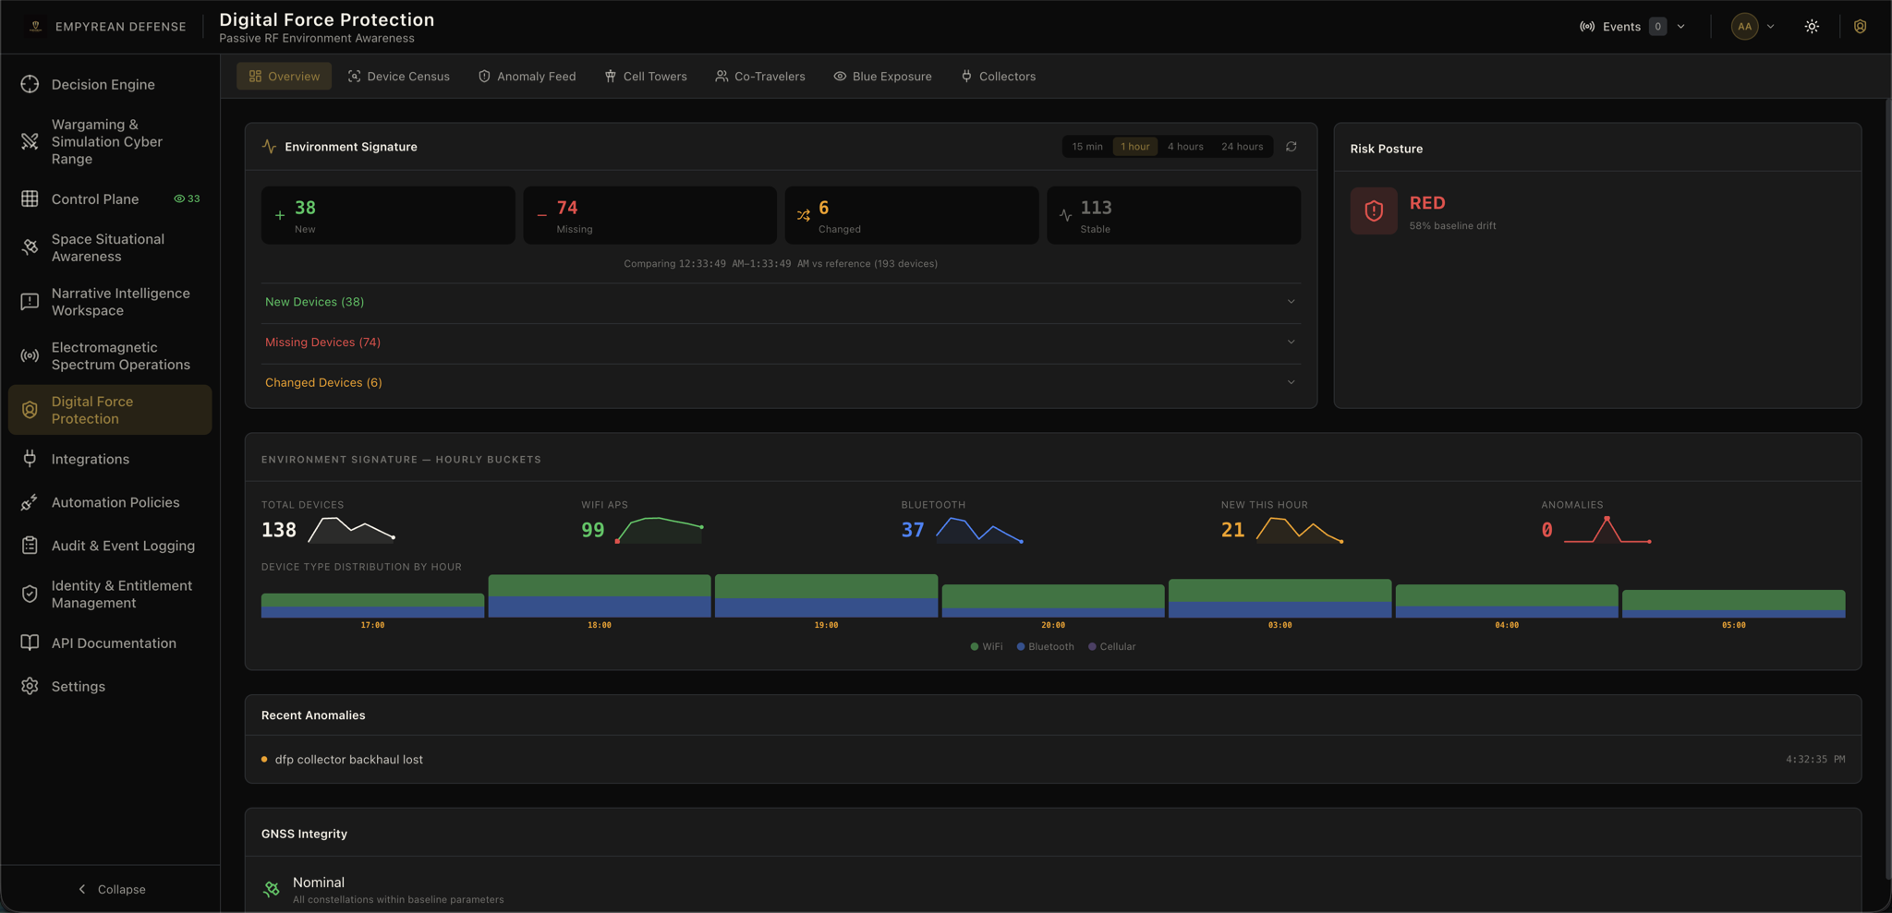Toggle Cellular legend color swatch
The width and height of the screenshot is (1892, 913).
(x=1092, y=647)
